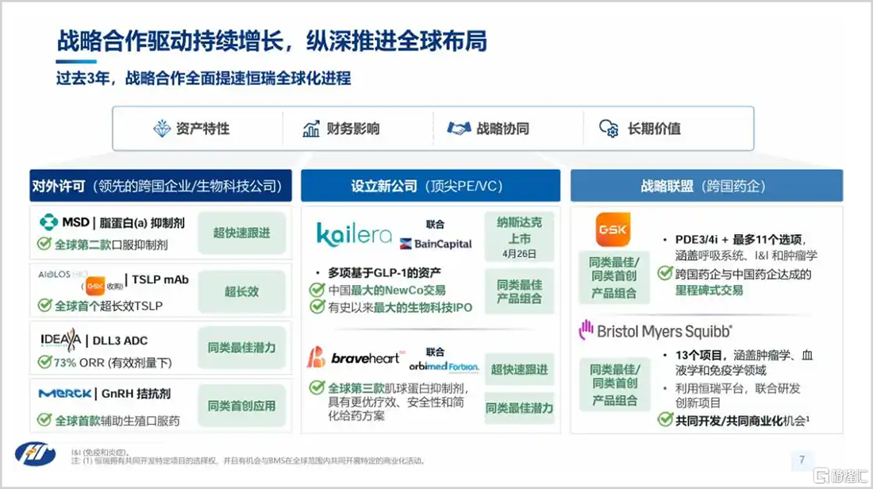Click the 同类最佳/同类首创 tag in BMS section
This screenshot has width=873, height=489.
[615, 384]
